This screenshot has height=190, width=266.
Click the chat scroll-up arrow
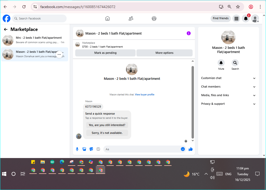click(x=193, y=61)
